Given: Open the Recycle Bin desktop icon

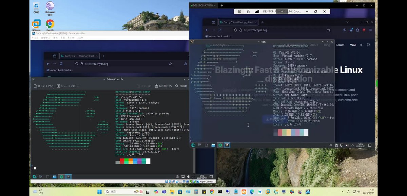Looking at the screenshot, I should point(36,7).
